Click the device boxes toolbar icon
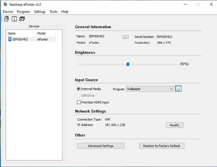Image resolution: width=217 pixels, height=167 pixels. click(x=7, y=19)
